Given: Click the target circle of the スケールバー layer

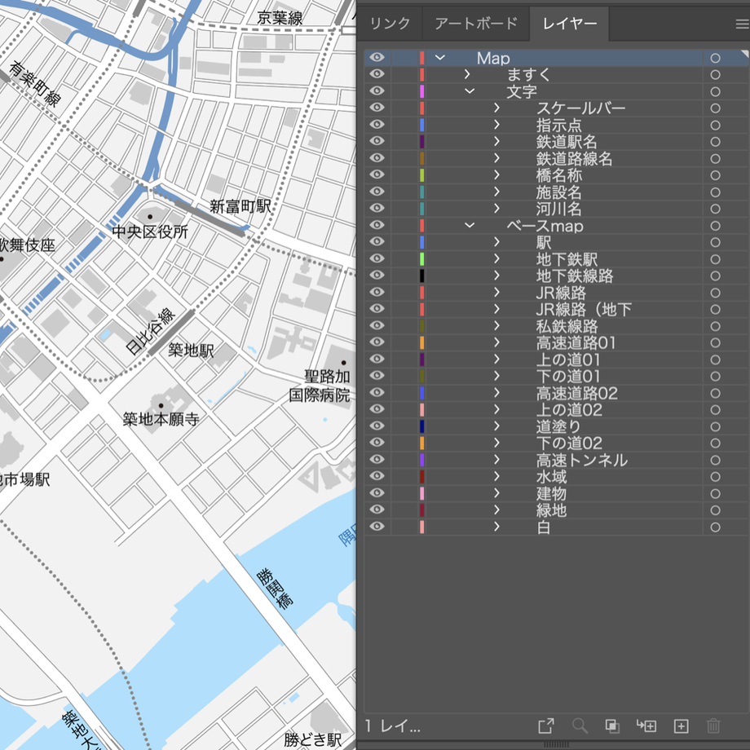Looking at the screenshot, I should [x=715, y=108].
